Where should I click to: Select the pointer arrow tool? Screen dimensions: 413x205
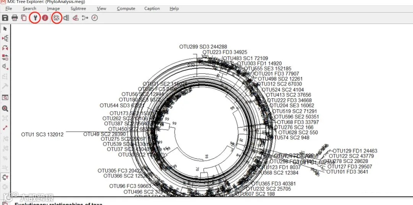click(5, 28)
